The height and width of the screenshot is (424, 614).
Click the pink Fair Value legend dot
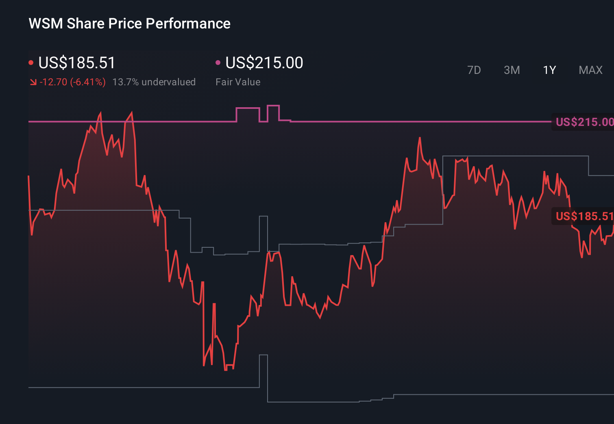218,62
